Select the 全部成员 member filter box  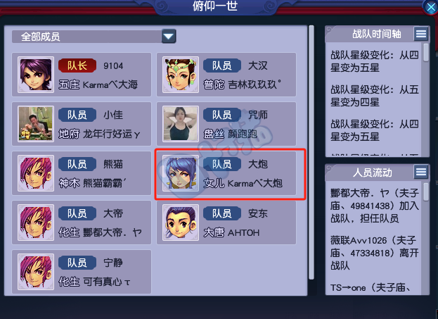pos(94,37)
